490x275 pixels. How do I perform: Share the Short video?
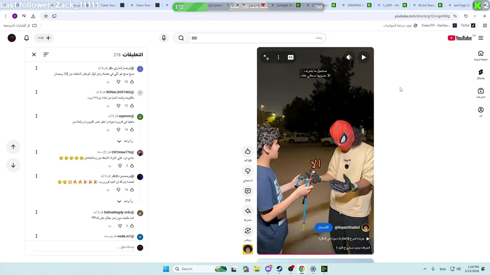point(248,211)
